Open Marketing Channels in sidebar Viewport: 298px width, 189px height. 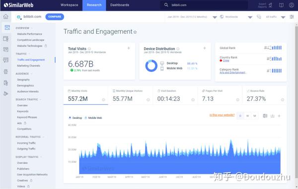tap(28, 65)
